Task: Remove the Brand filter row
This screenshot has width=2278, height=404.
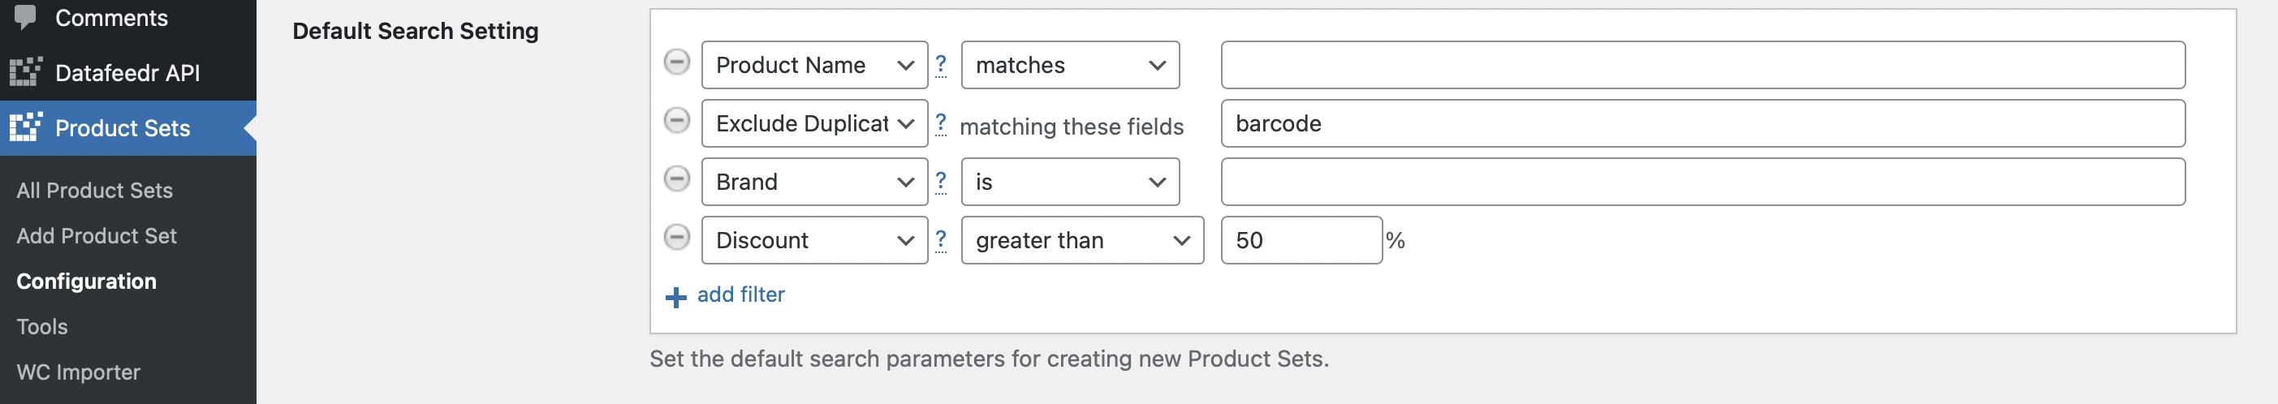Action: pos(676,178)
